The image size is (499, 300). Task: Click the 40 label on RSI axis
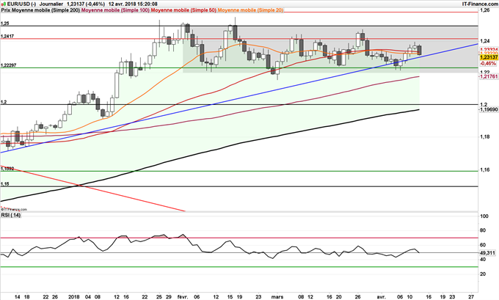[483, 260]
